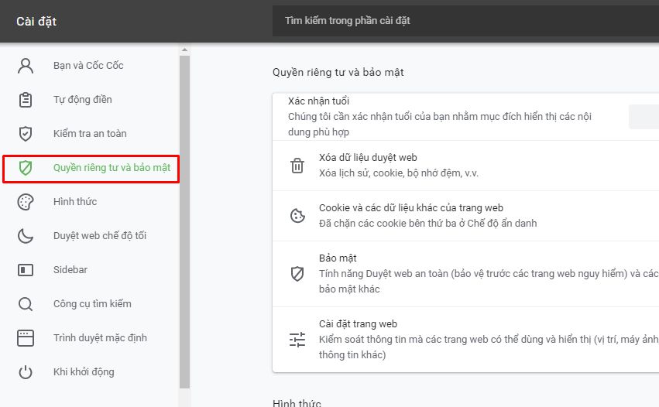Click the green shield icon for Quyền riêng tư
The image size is (659, 407).
tap(26, 168)
